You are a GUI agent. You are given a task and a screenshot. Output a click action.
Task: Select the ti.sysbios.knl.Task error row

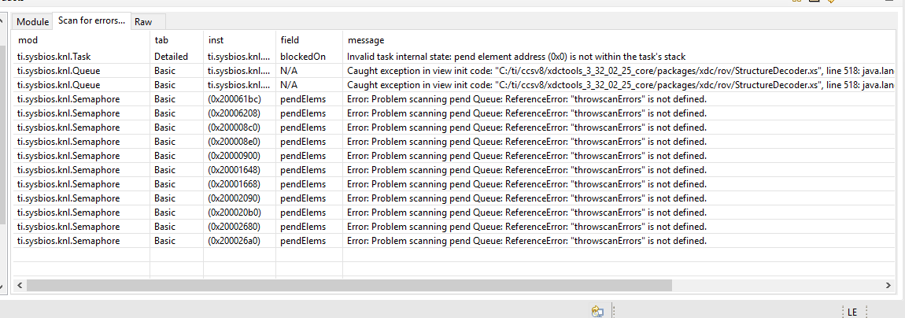point(55,57)
